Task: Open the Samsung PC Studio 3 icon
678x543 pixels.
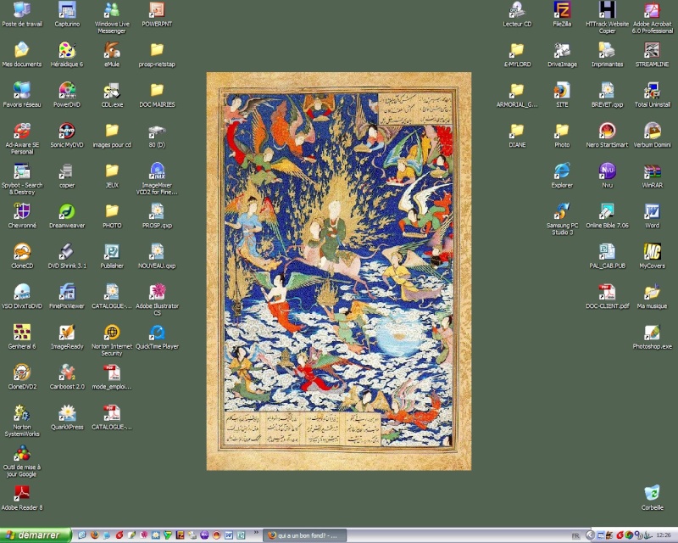Action: tap(562, 219)
